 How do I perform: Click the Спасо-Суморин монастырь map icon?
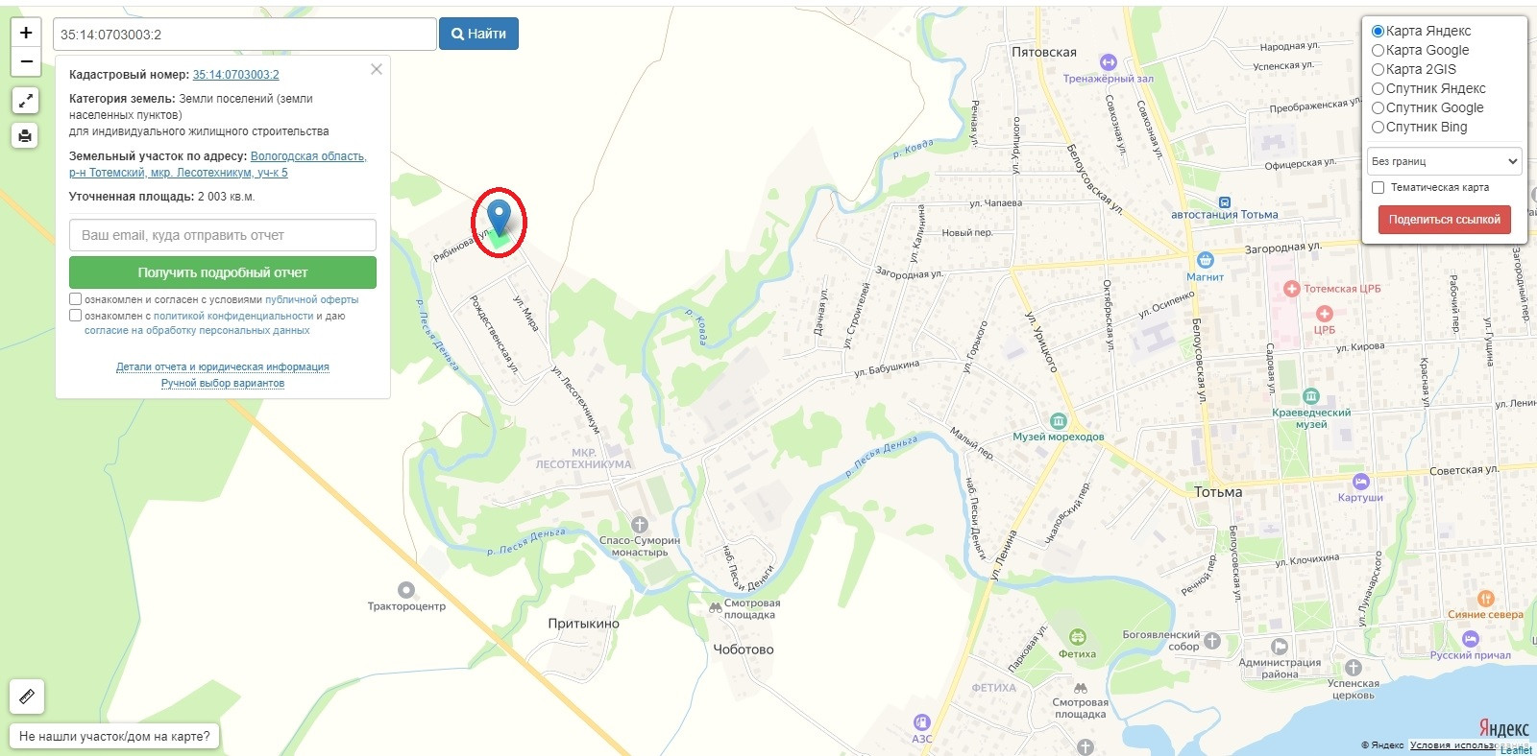[640, 524]
